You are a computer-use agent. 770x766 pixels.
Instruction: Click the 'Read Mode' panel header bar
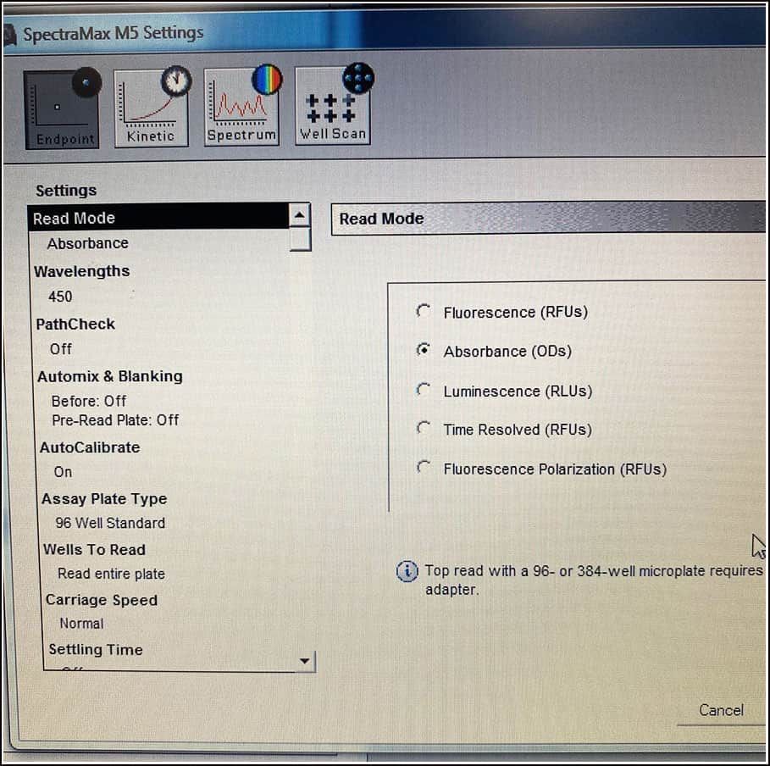[x=548, y=219]
